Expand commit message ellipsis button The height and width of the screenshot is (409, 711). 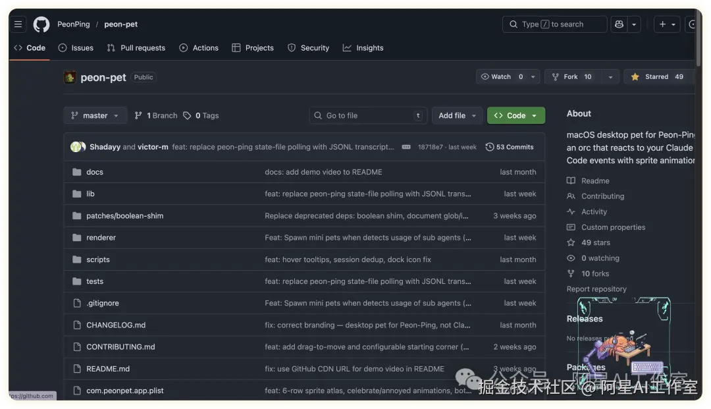click(406, 147)
